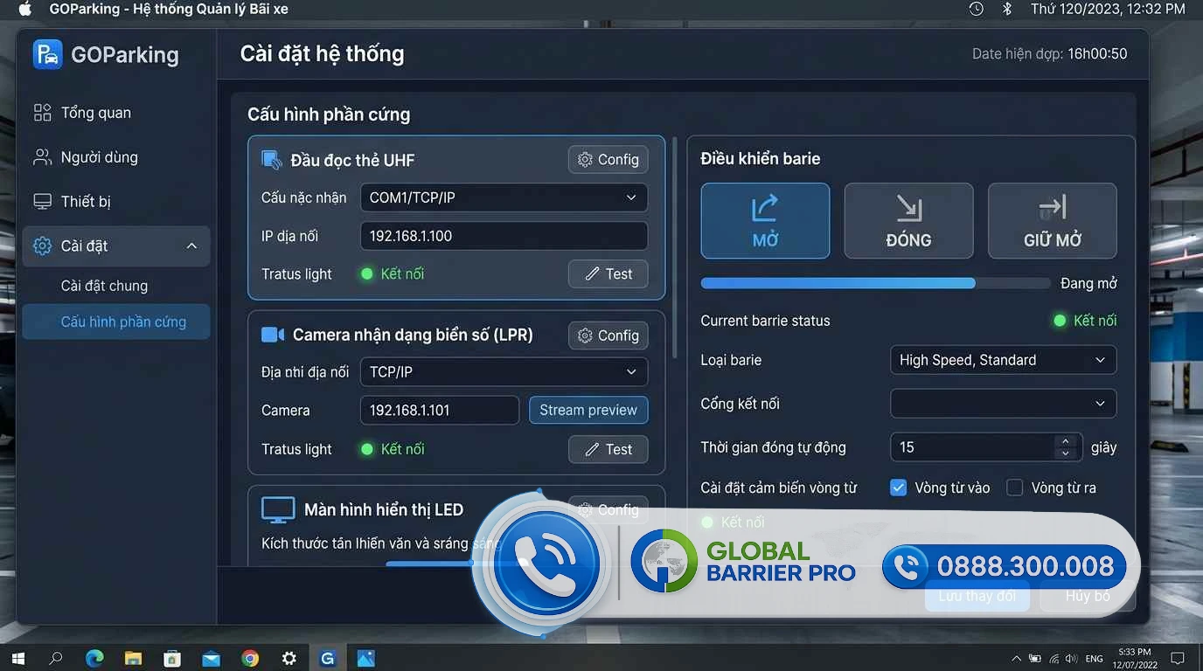This screenshot has height=671, width=1203.
Task: Click the ENG language indicator
Action: (1094, 658)
